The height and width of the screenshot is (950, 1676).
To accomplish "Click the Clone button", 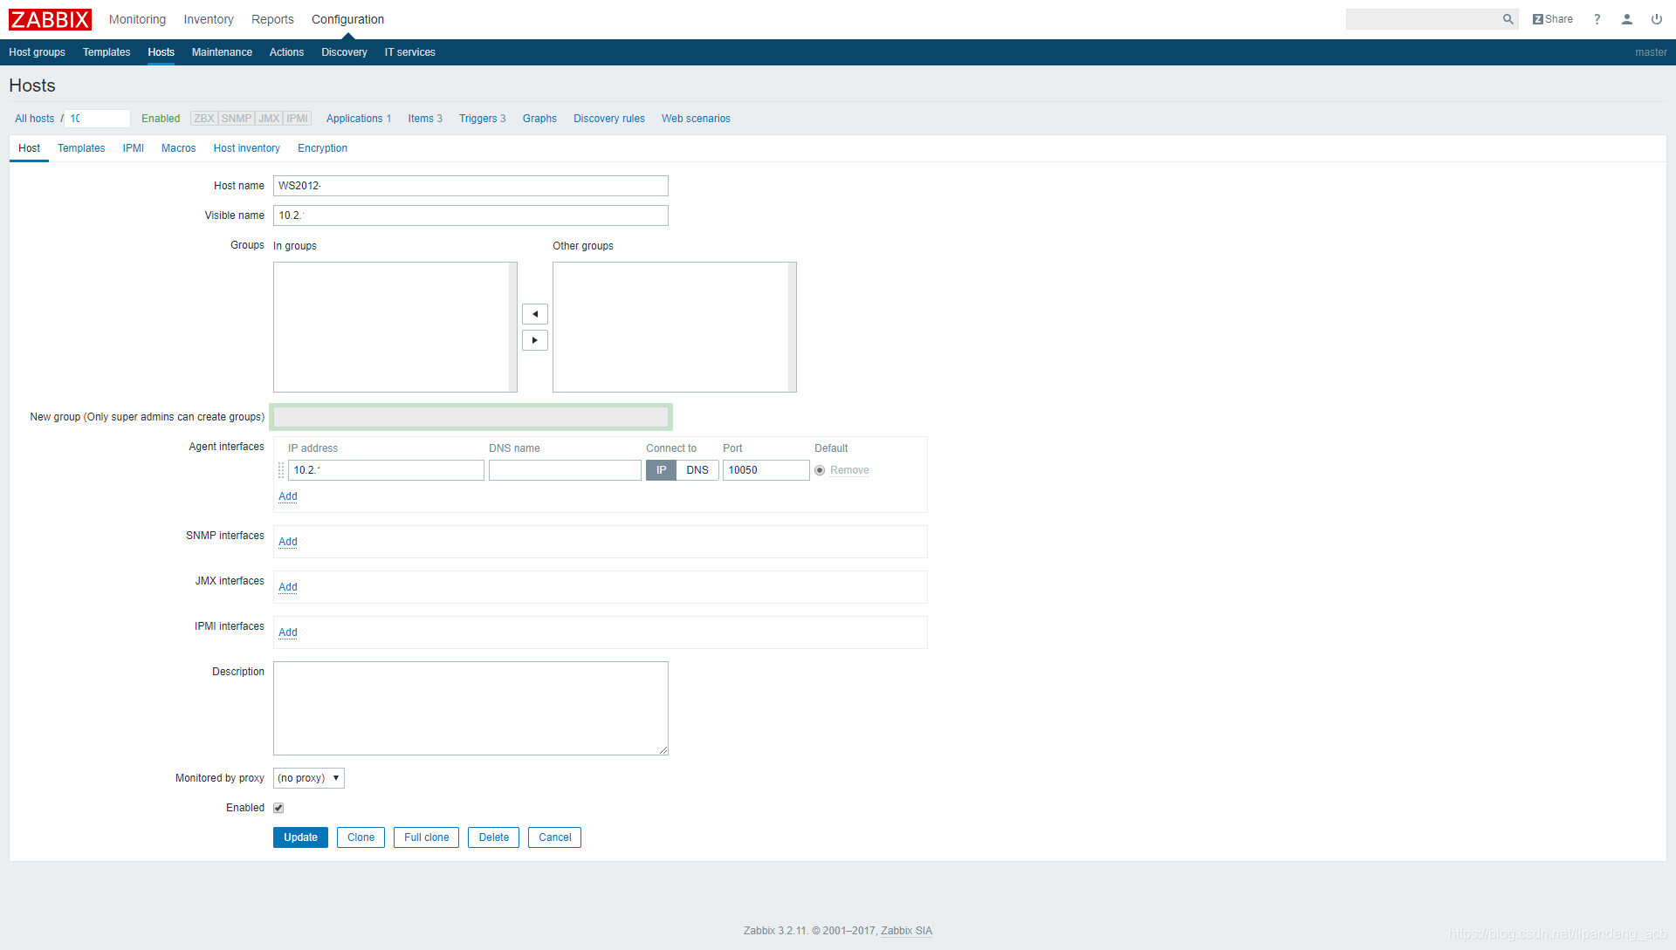I will coord(361,837).
